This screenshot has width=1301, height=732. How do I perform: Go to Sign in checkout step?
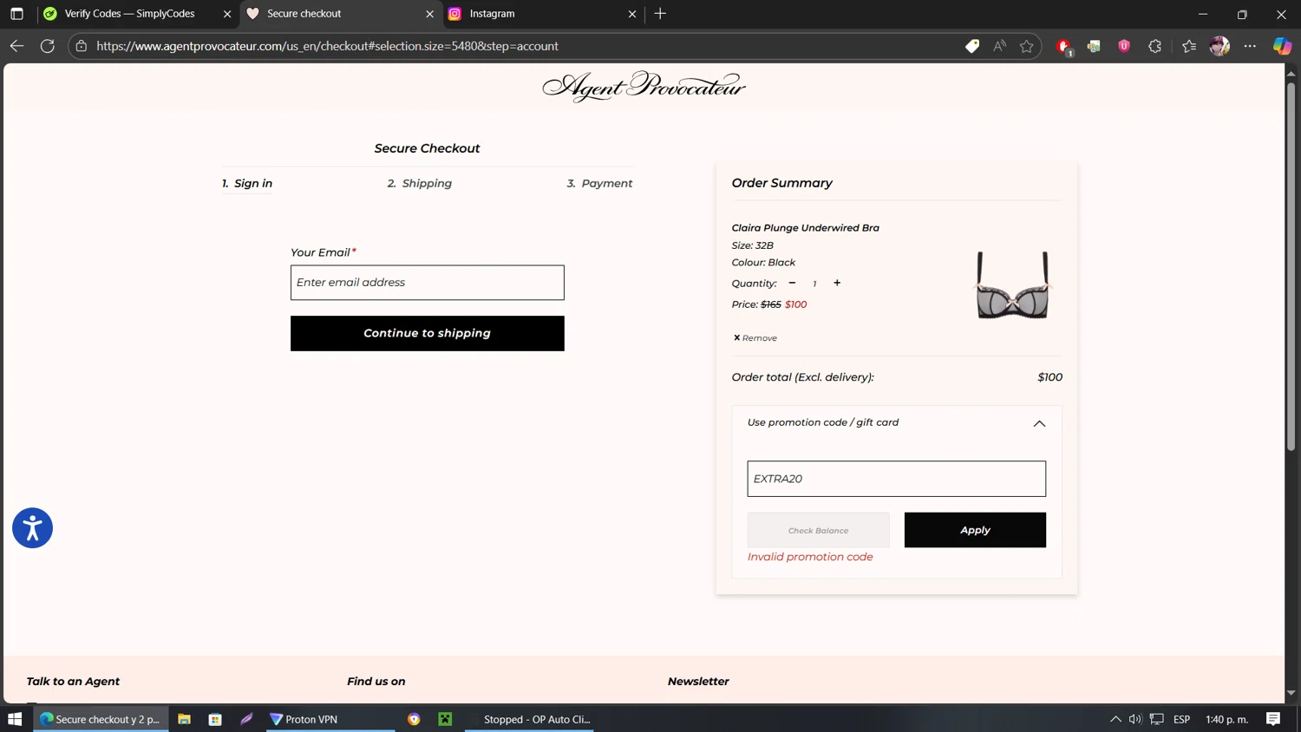pyautogui.click(x=247, y=184)
